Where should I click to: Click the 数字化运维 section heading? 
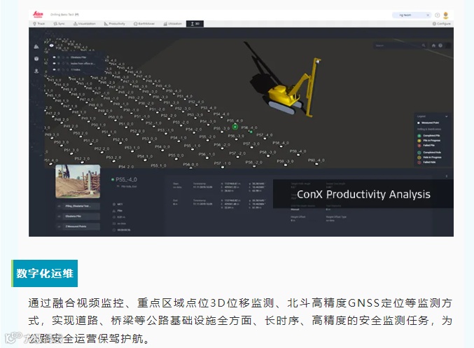[45, 273]
